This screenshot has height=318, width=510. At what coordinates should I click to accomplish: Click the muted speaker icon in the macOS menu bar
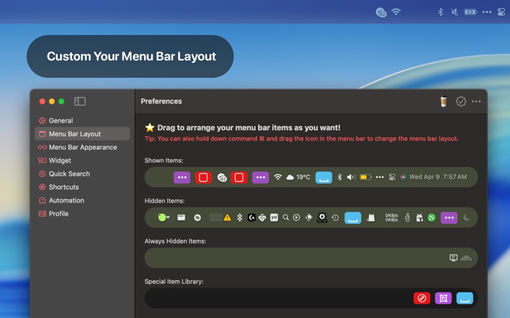point(455,12)
